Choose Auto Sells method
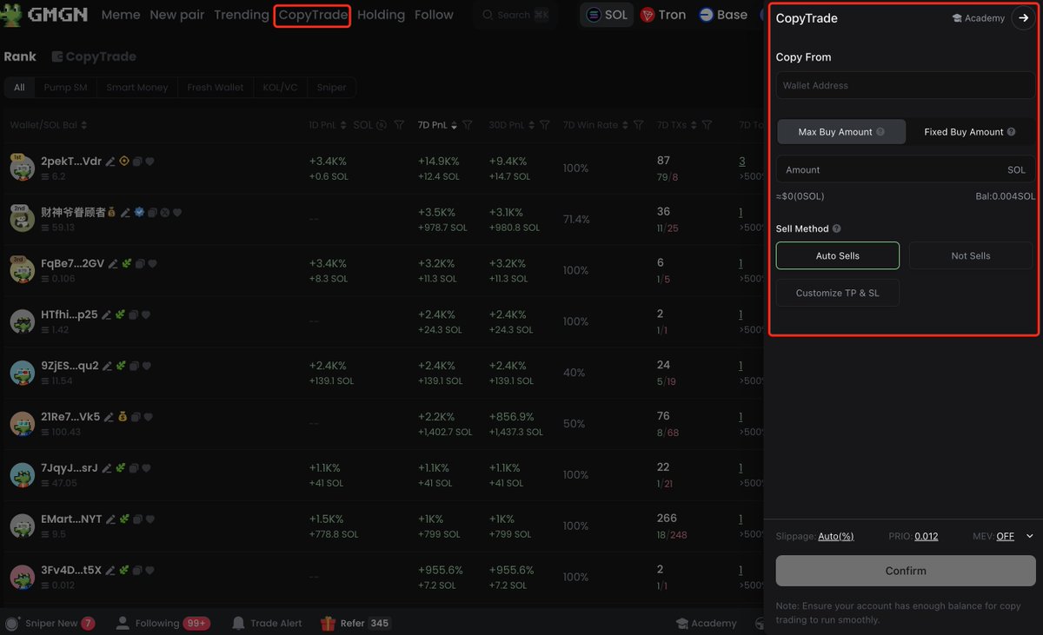 (x=837, y=255)
